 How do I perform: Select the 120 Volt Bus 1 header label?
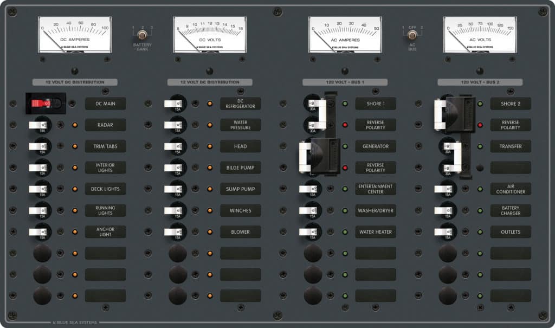pos(344,82)
